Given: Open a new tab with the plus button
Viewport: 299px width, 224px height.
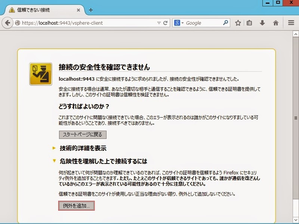Looking at the screenshot, I should (91, 10).
